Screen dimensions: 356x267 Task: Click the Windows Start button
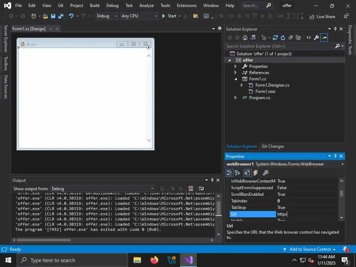pyautogui.click(x=8, y=260)
